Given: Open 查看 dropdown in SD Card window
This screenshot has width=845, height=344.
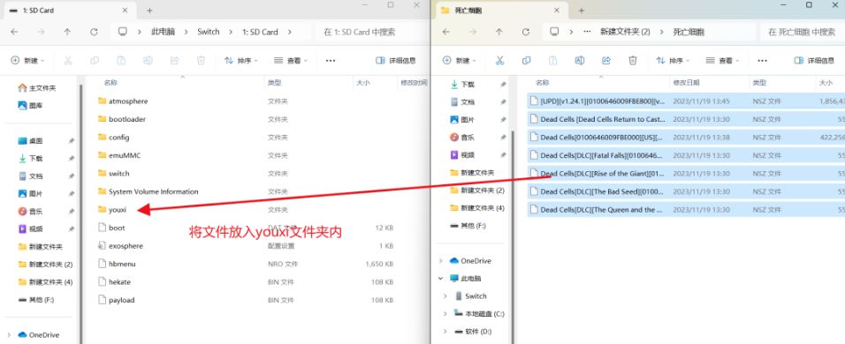Looking at the screenshot, I should point(291,61).
